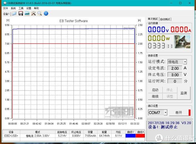Click the 起始电压 column header
196x144 pixels.
62,132
